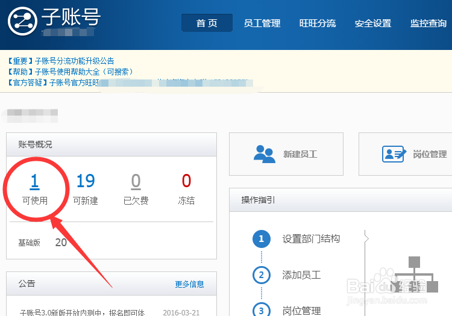Click the 账号概况 panel header
Viewport: 452px width, 316px height.
[x=111, y=144]
